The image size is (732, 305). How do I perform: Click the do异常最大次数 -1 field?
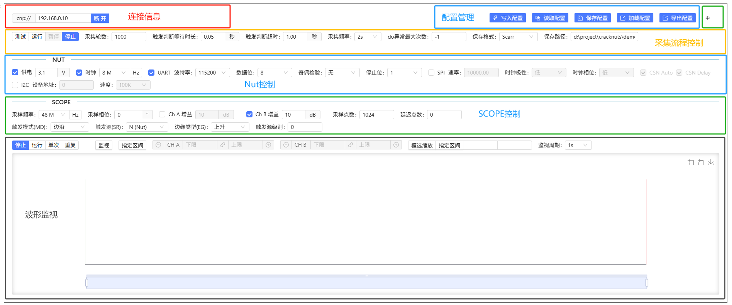pos(449,37)
